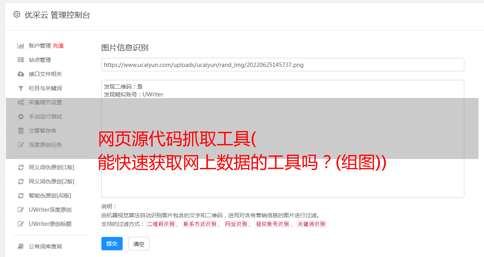Click the filter icon for 栏目与关键词
This screenshot has width=484, height=257.
click(21, 88)
